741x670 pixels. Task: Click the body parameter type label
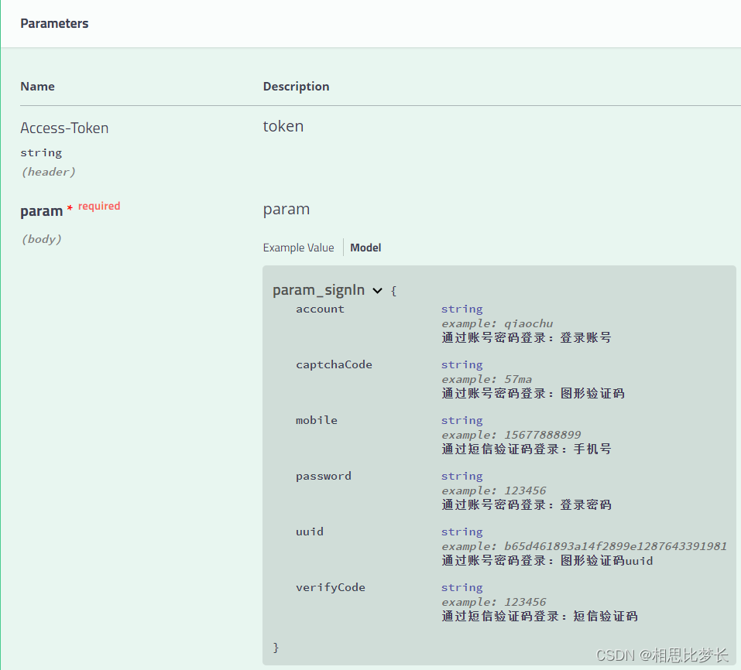tap(43, 239)
